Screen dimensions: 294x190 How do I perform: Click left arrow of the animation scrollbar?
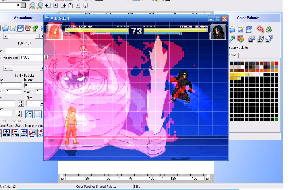coord(6,36)
